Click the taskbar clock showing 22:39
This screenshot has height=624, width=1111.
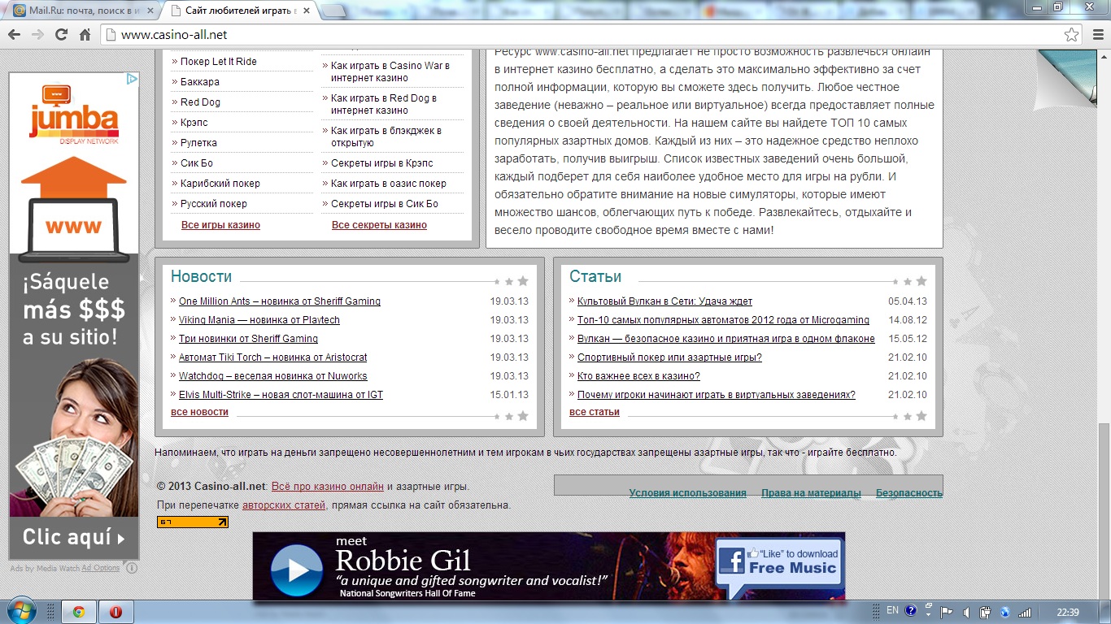(x=1067, y=612)
